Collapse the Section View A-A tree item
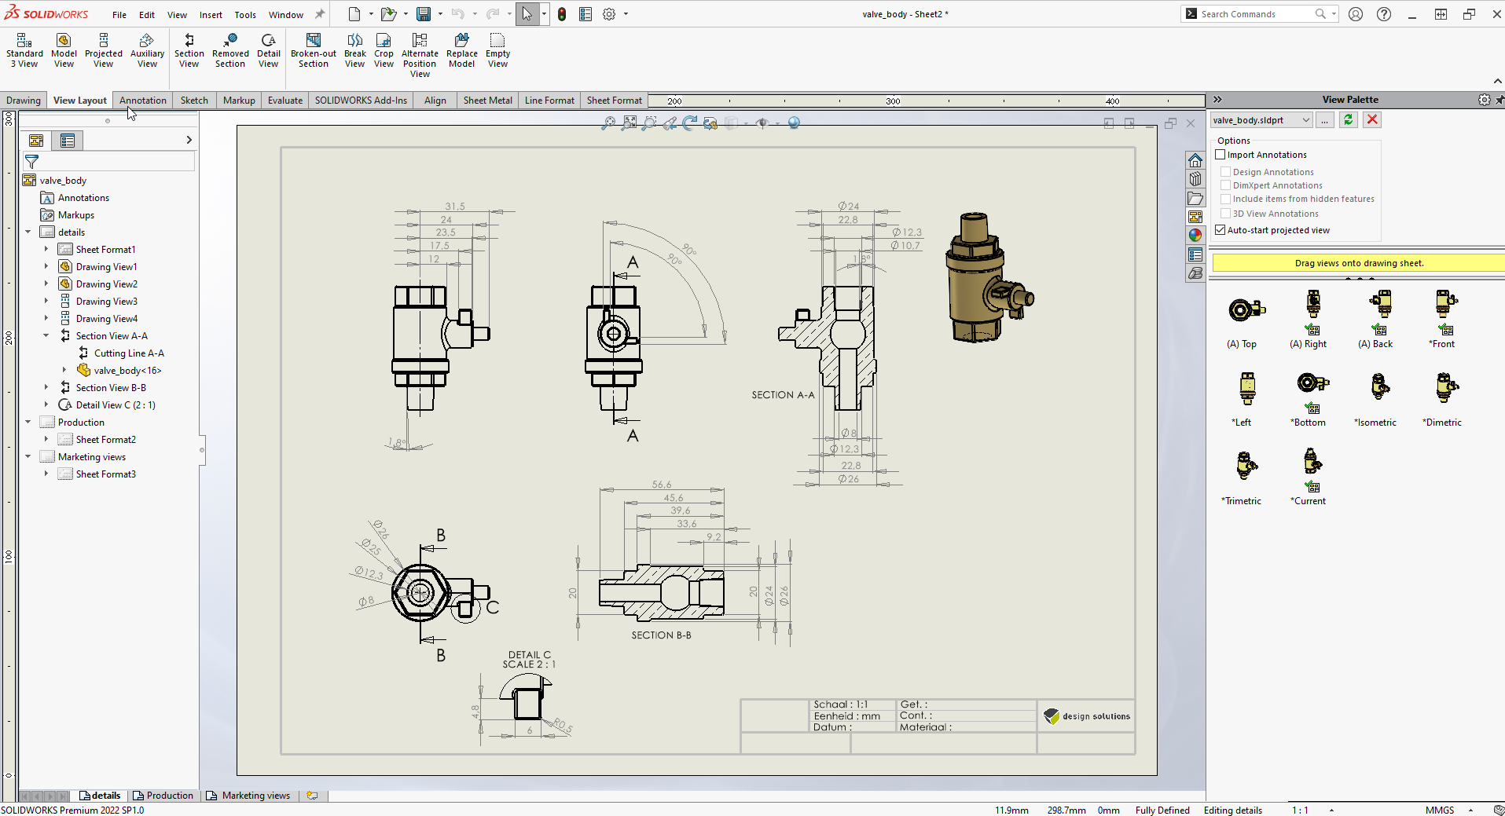 (x=46, y=335)
